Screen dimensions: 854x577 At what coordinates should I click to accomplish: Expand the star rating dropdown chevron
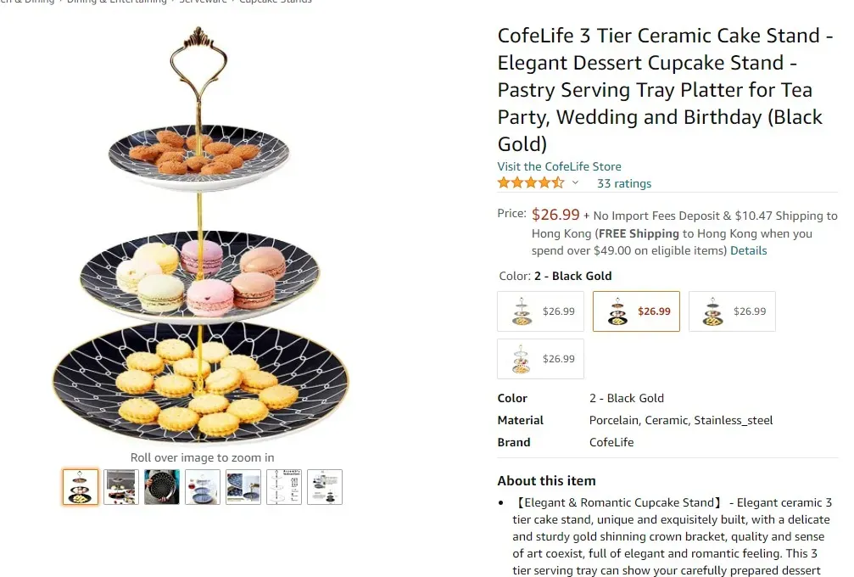click(575, 182)
